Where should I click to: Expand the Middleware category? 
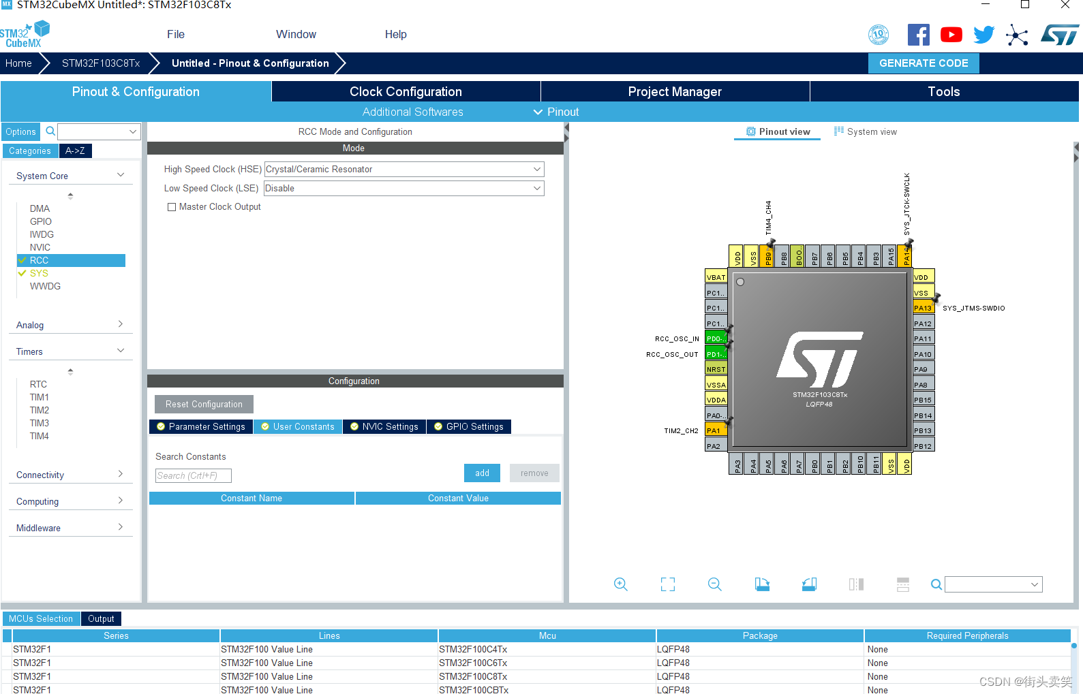coord(70,528)
